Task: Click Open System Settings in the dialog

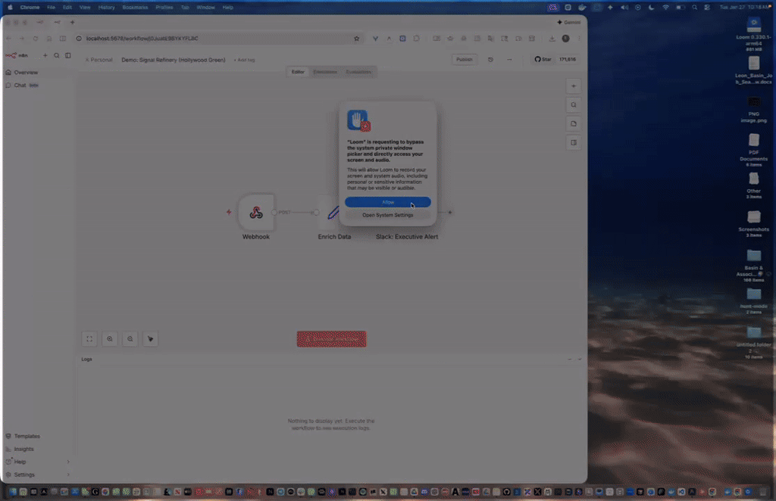Action: coord(387,215)
